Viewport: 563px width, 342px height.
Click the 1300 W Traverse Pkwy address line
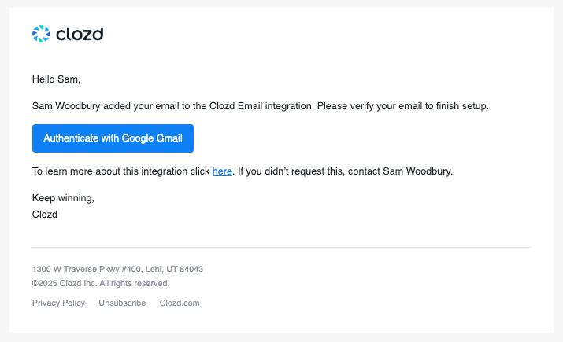tap(117, 269)
